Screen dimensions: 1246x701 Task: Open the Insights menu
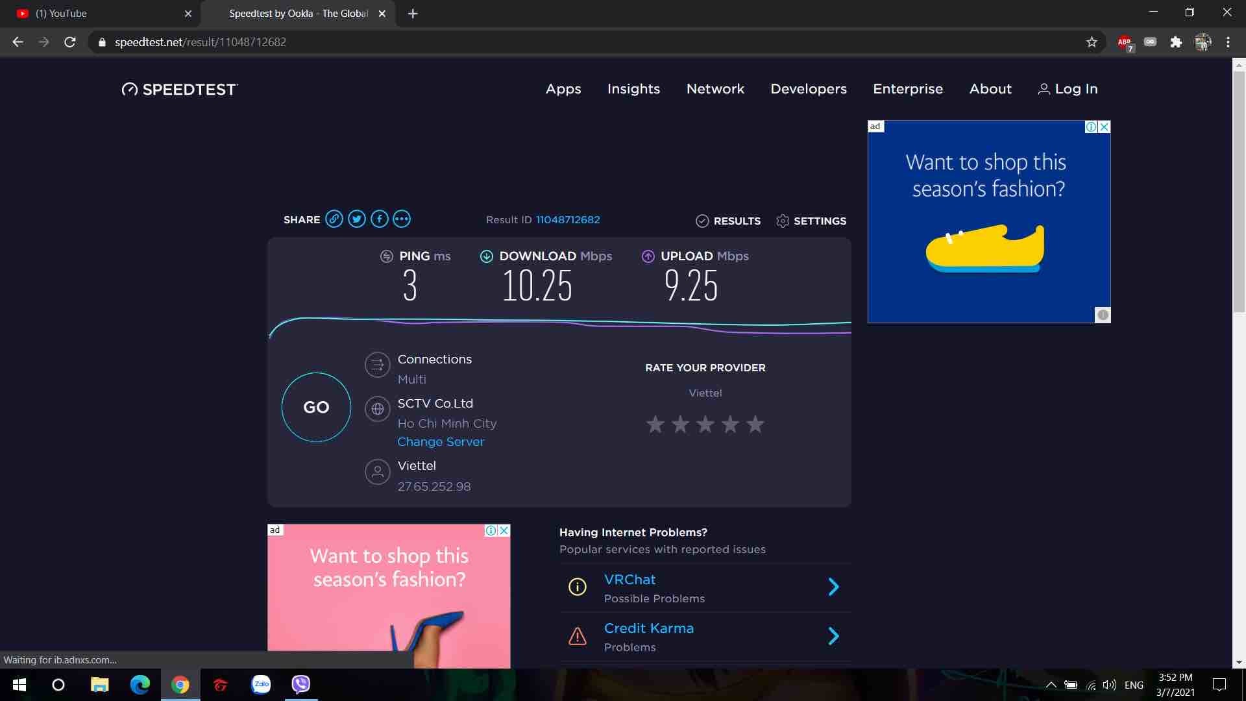pos(633,89)
